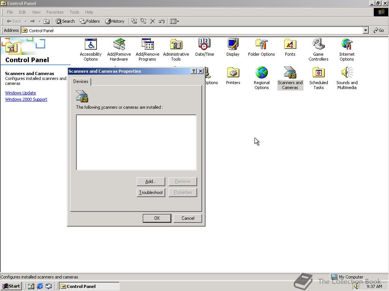This screenshot has height=291, width=389.
Task: Click the Back toolbar button
Action: coord(14,21)
